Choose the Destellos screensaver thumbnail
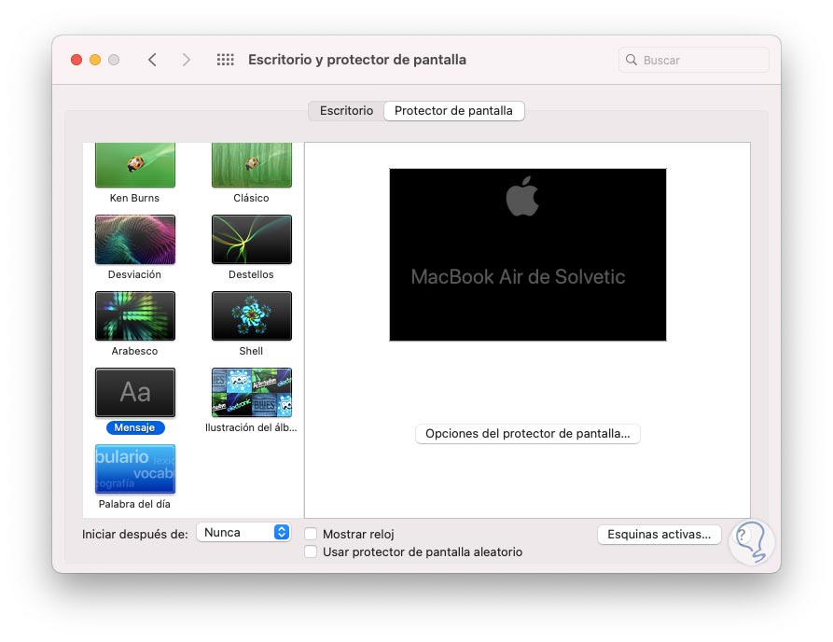Viewport: 833px width, 642px height. tap(252, 239)
